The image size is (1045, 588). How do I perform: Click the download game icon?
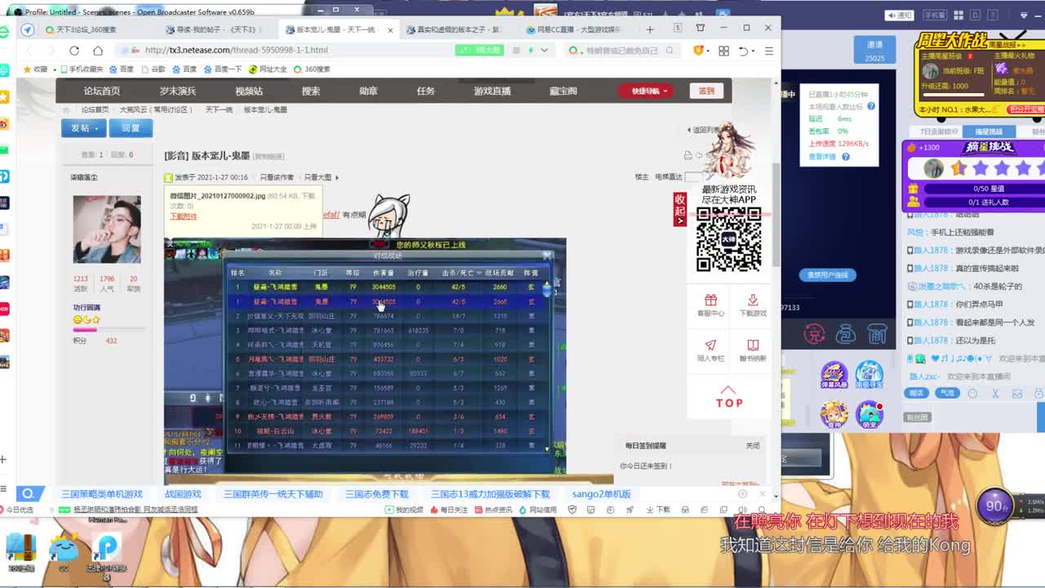pyautogui.click(x=753, y=300)
